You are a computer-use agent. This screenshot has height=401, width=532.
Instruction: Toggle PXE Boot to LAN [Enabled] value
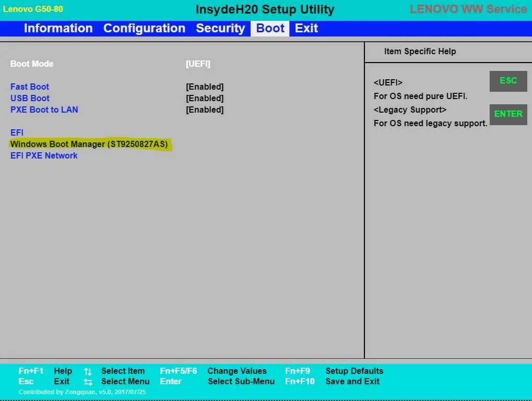(205, 110)
